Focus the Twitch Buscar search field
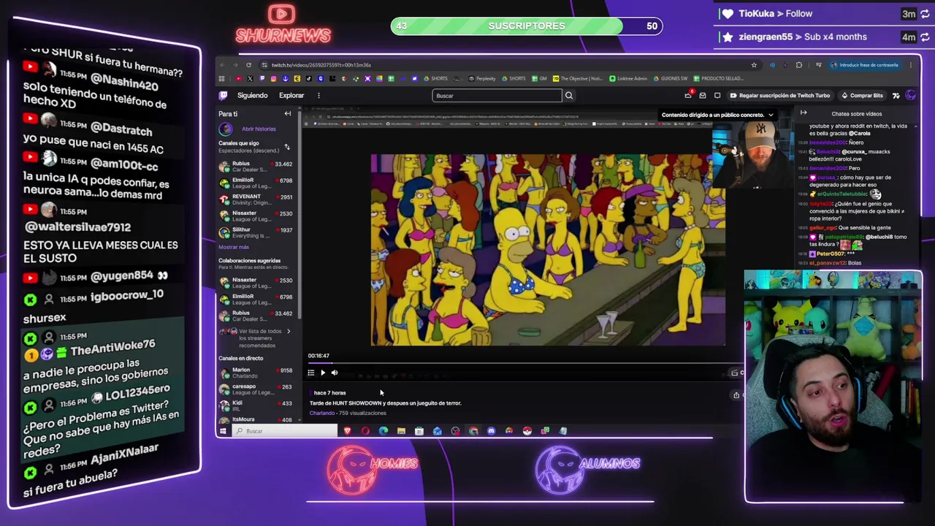The image size is (935, 526). [497, 96]
